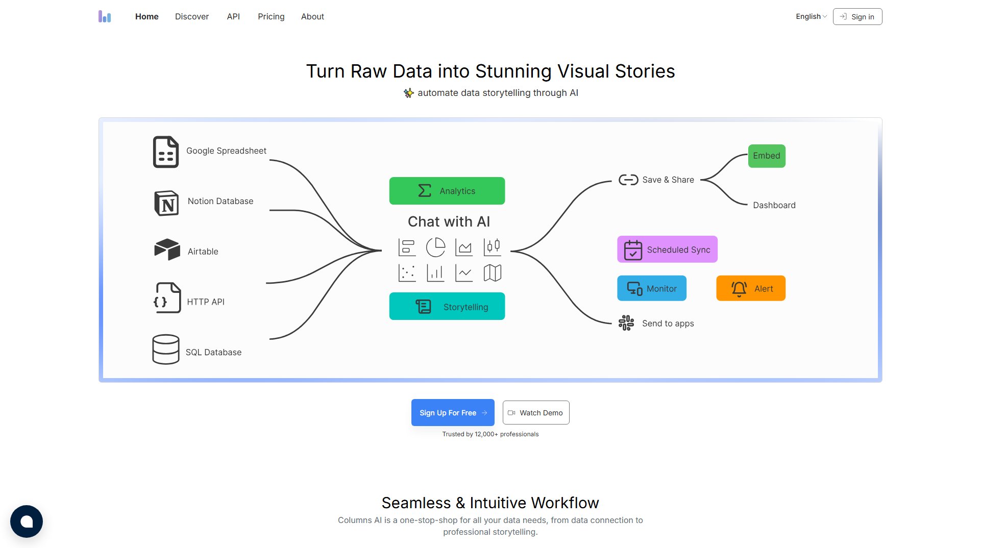Click the candlestick chart icon
981x548 pixels.
(x=492, y=246)
